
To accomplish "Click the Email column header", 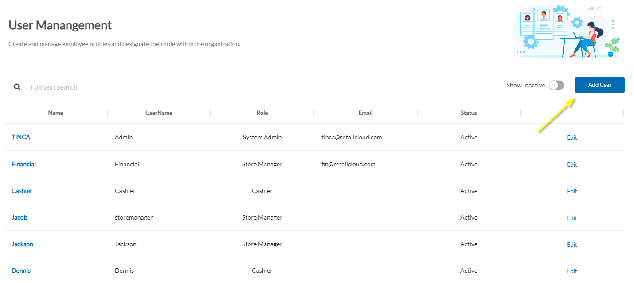I will click(365, 113).
